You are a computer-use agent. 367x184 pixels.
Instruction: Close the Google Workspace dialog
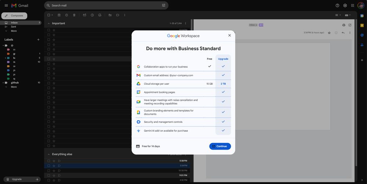[229, 35]
